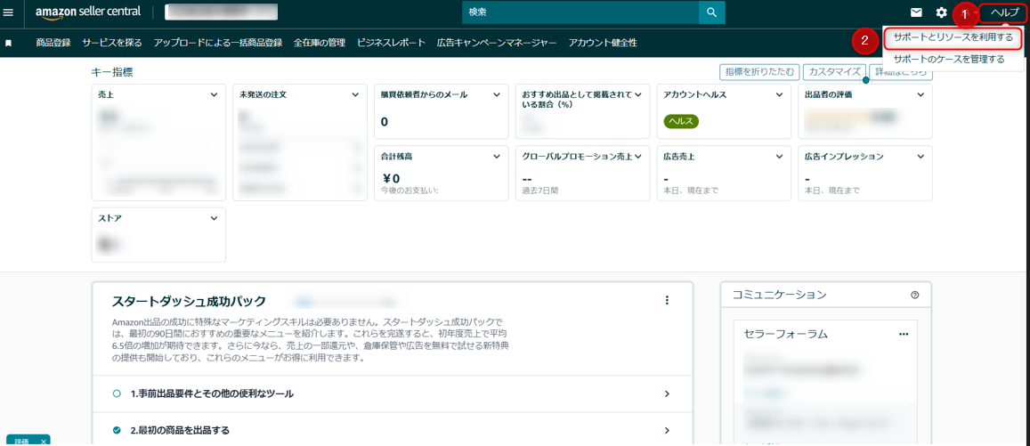
Task: Expand the 合計残高 card dropdown
Action: click(497, 157)
